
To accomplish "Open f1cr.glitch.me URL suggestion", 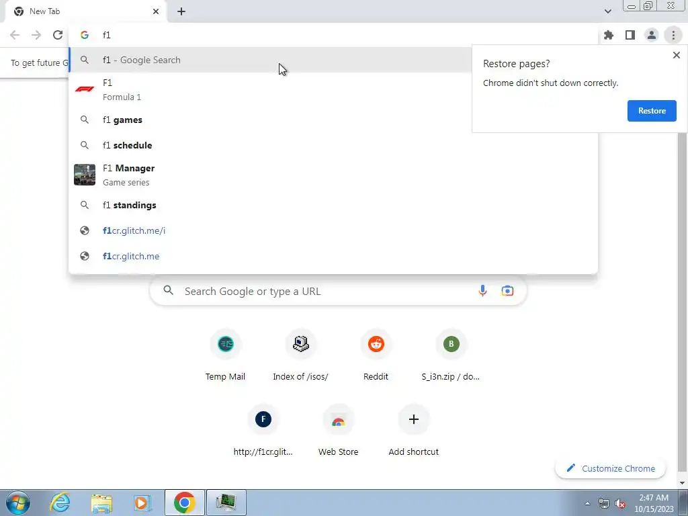I will click(333, 256).
